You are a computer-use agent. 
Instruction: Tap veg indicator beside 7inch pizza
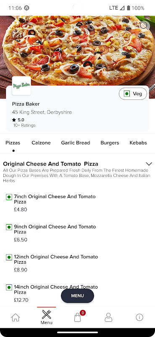click(x=9, y=197)
